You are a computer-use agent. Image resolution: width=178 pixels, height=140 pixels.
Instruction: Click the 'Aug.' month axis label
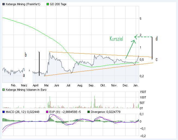tap(80, 85)
